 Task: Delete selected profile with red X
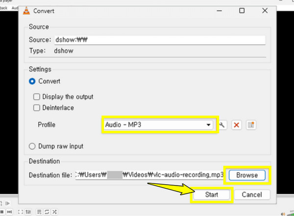(237, 125)
